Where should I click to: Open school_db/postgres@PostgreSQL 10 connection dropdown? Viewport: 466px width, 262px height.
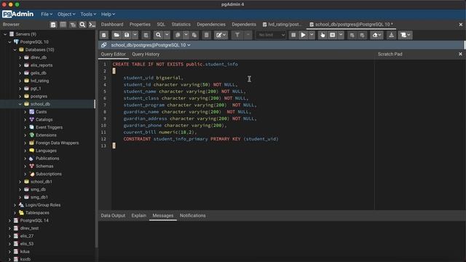[x=151, y=45]
